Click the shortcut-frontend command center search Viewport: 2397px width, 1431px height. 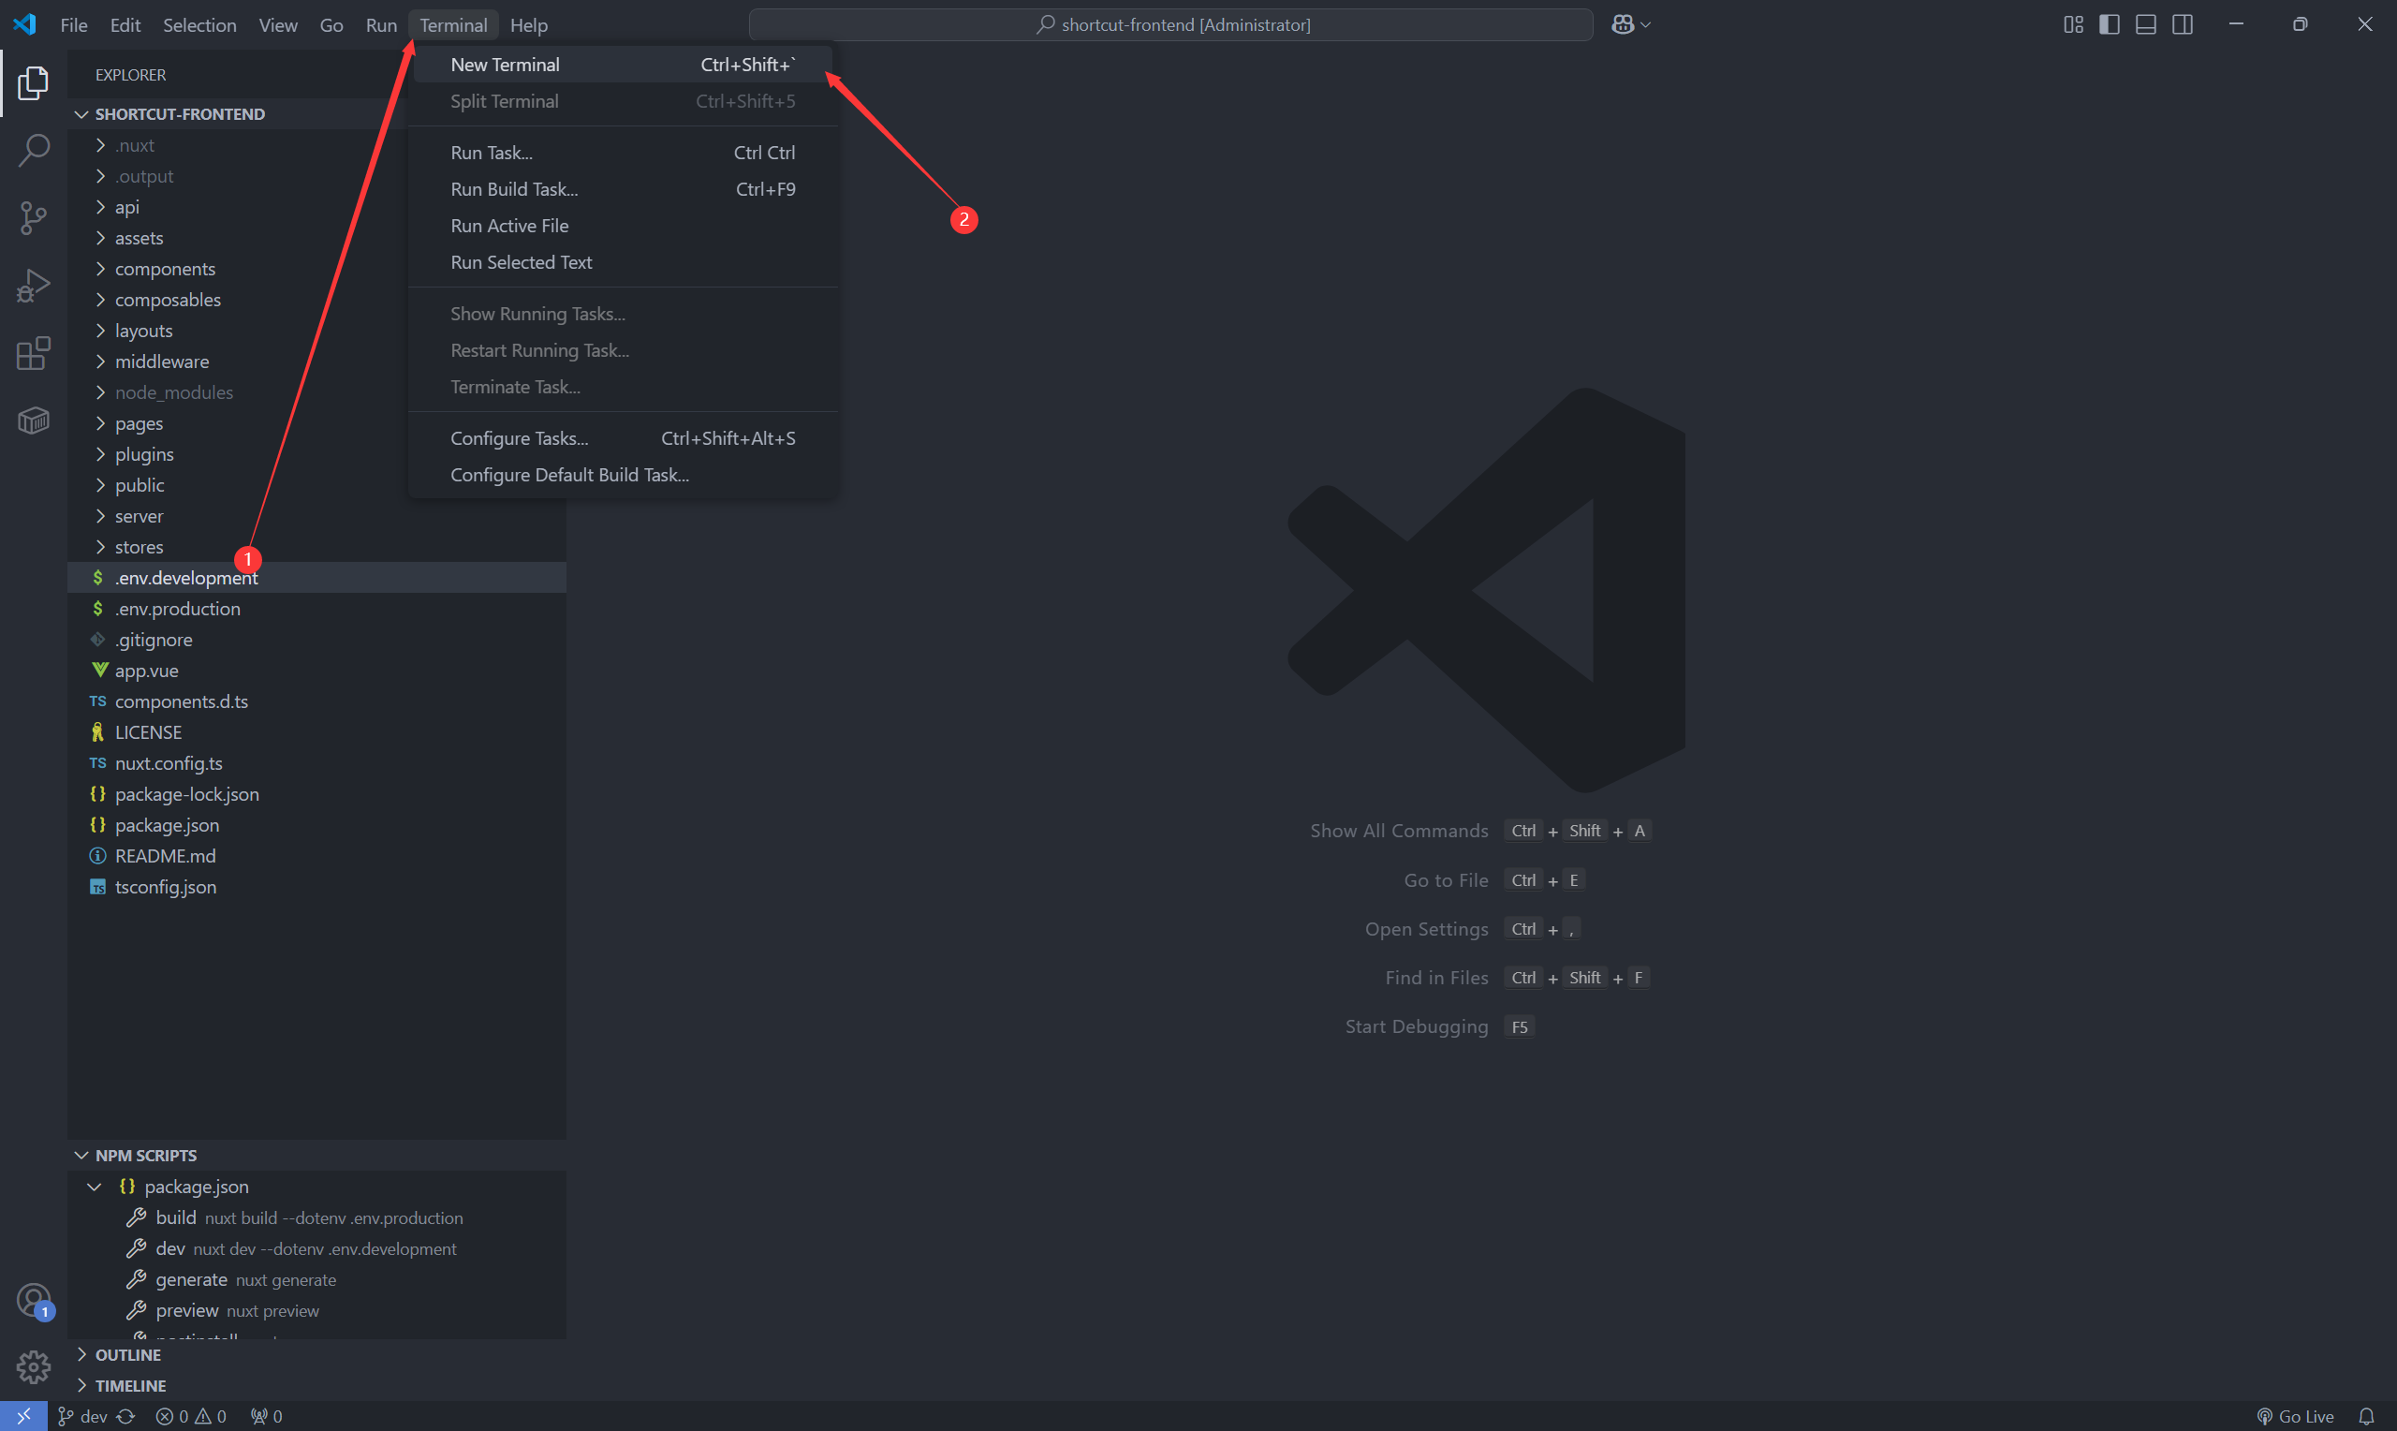click(1170, 25)
